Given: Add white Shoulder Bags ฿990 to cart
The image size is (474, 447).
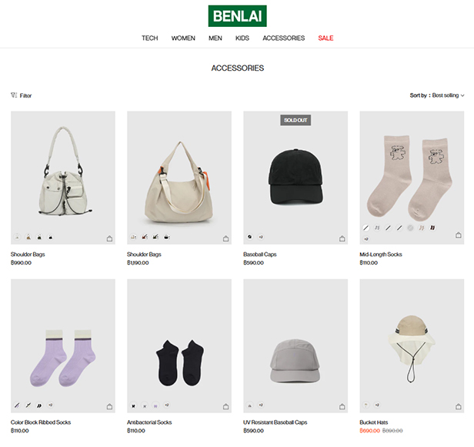Looking at the screenshot, I should pyautogui.click(x=109, y=239).
